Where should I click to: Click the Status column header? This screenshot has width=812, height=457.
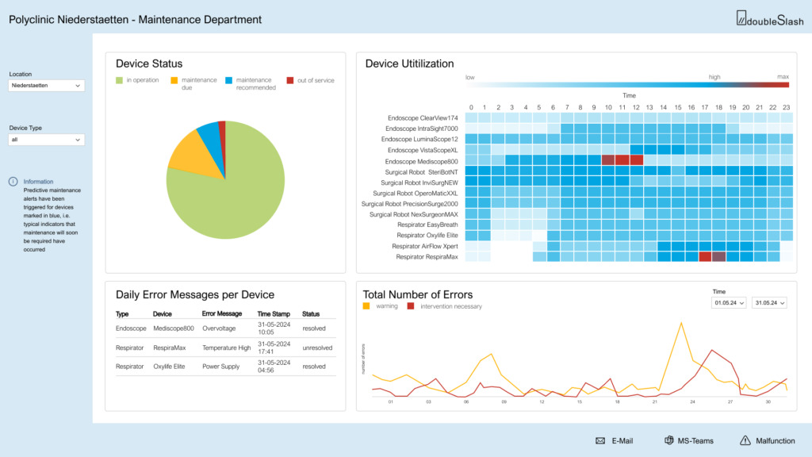311,314
